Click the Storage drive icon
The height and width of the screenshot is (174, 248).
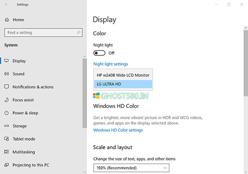tap(7, 126)
